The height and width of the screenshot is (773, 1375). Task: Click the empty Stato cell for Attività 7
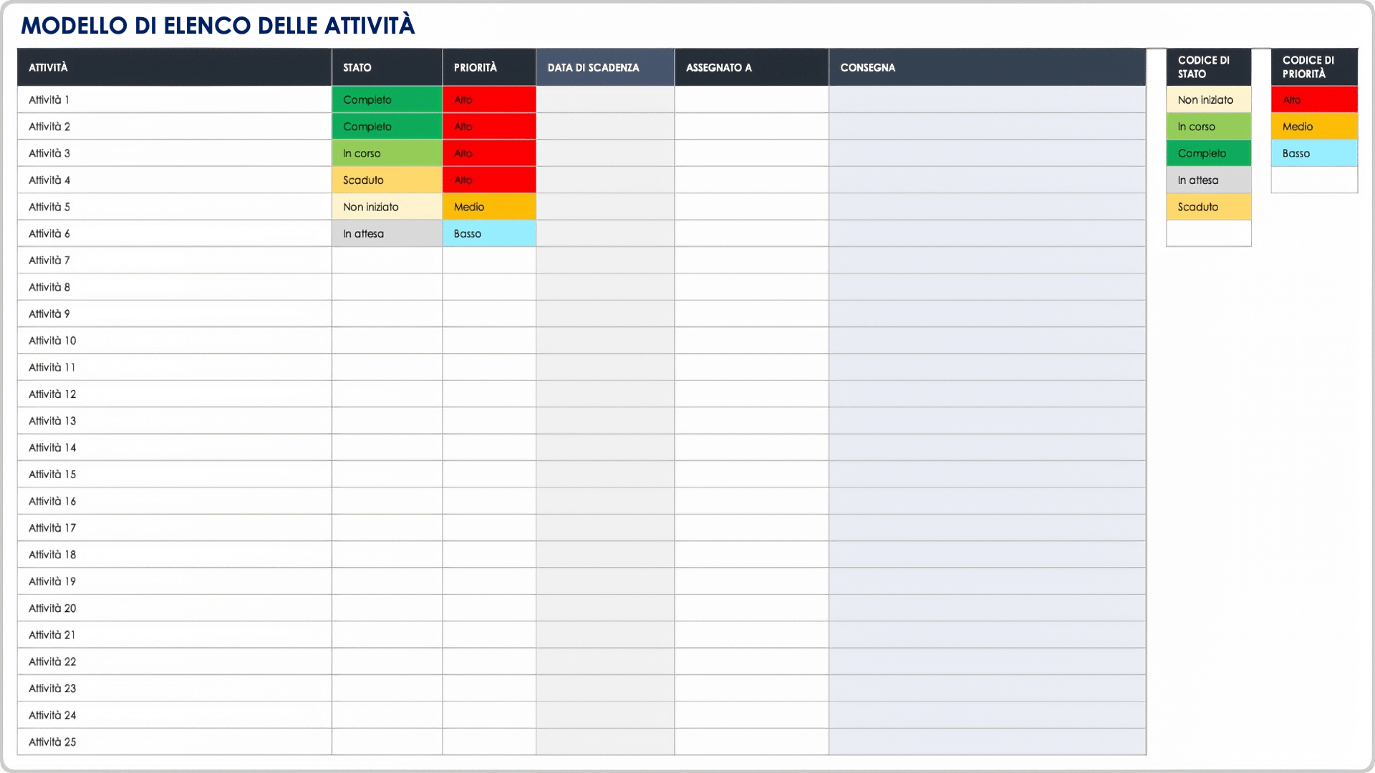[x=387, y=261]
